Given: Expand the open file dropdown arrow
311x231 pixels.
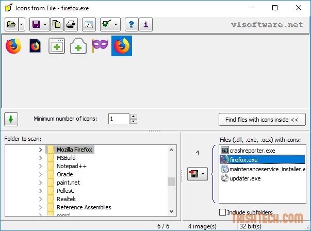Looking at the screenshot, I should pyautogui.click(x=22, y=25).
